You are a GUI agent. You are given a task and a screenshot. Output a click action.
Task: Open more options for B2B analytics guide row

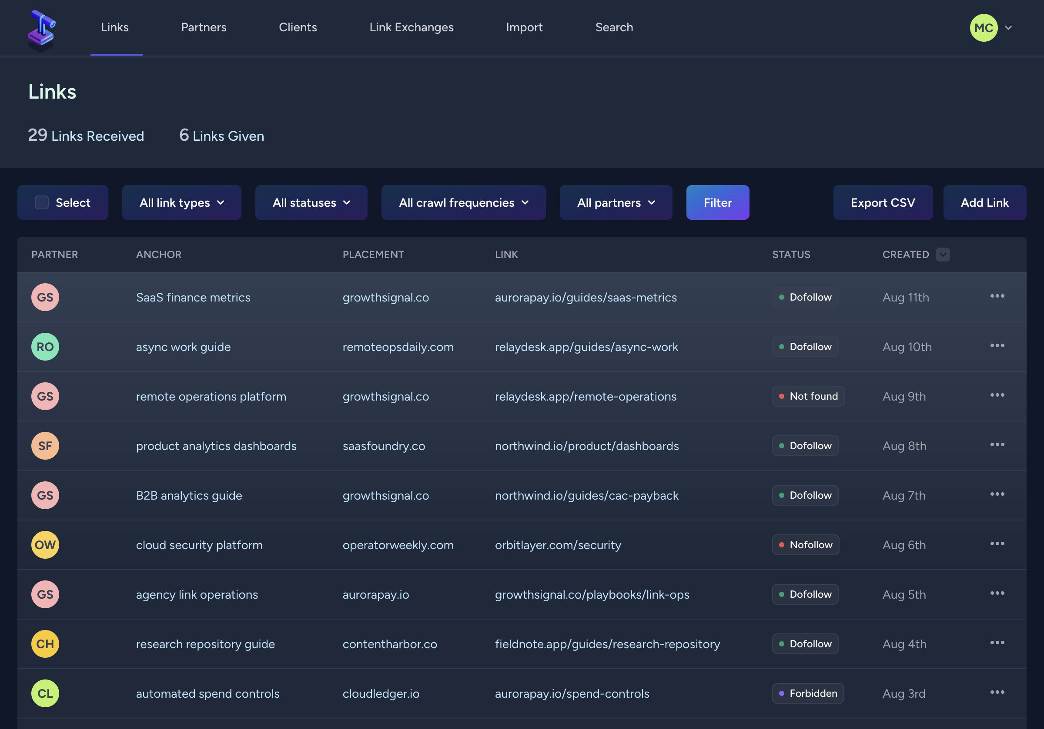pyautogui.click(x=997, y=494)
